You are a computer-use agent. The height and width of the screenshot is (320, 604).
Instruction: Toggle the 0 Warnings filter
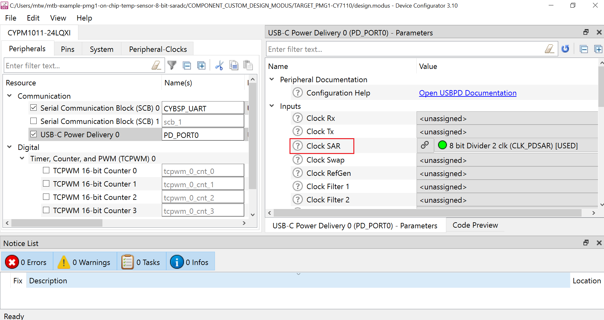pos(85,262)
